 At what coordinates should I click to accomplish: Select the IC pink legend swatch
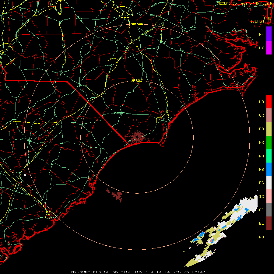pyautogui.click(x=269, y=196)
